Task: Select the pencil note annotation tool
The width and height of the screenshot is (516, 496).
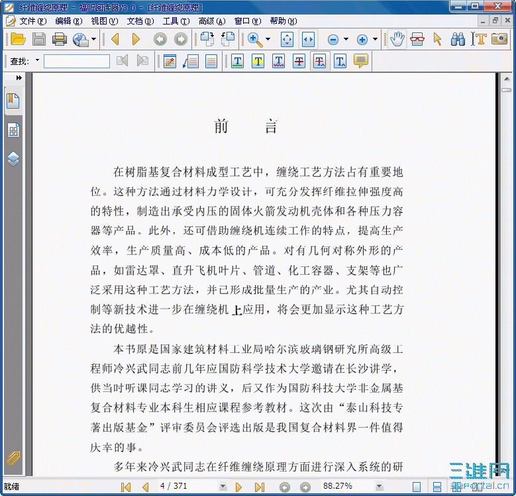Action: coord(170,61)
